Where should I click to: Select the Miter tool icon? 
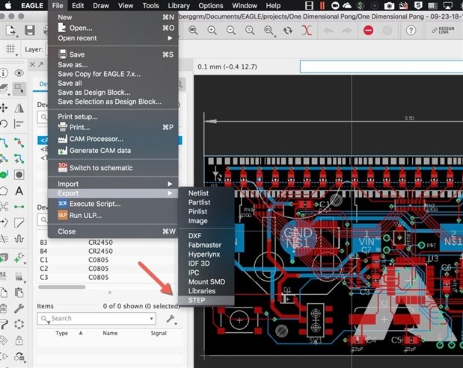(19, 222)
